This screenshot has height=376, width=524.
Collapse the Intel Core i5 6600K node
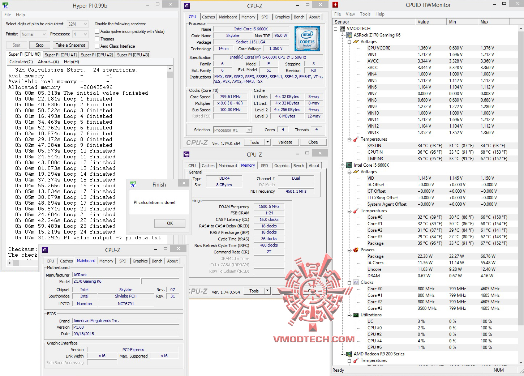pos(342,165)
